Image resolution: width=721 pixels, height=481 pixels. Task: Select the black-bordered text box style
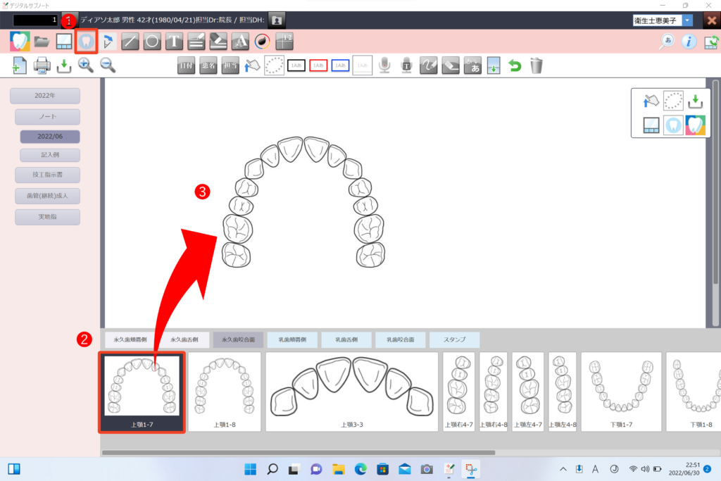coord(296,65)
